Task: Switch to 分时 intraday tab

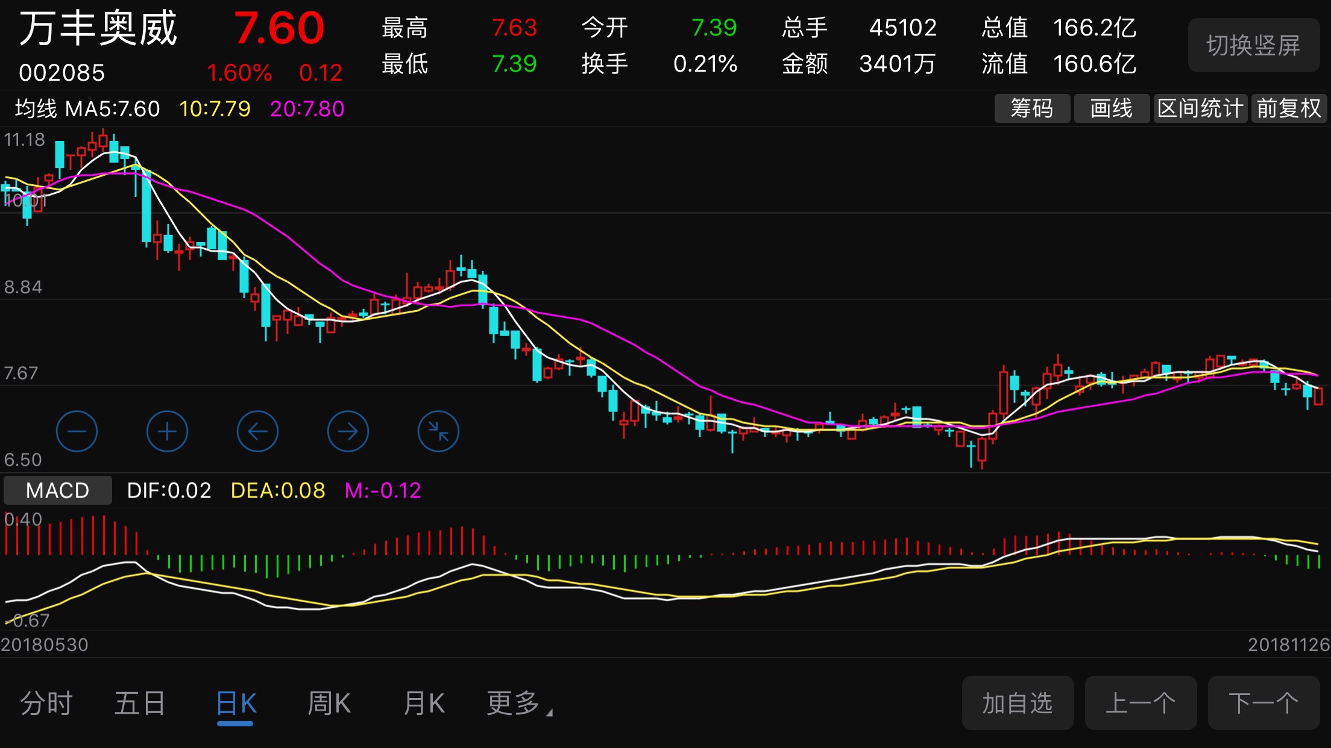Action: 46,703
